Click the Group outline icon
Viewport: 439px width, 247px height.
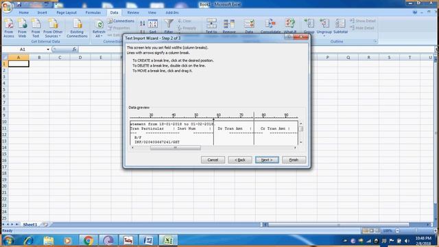click(309, 27)
